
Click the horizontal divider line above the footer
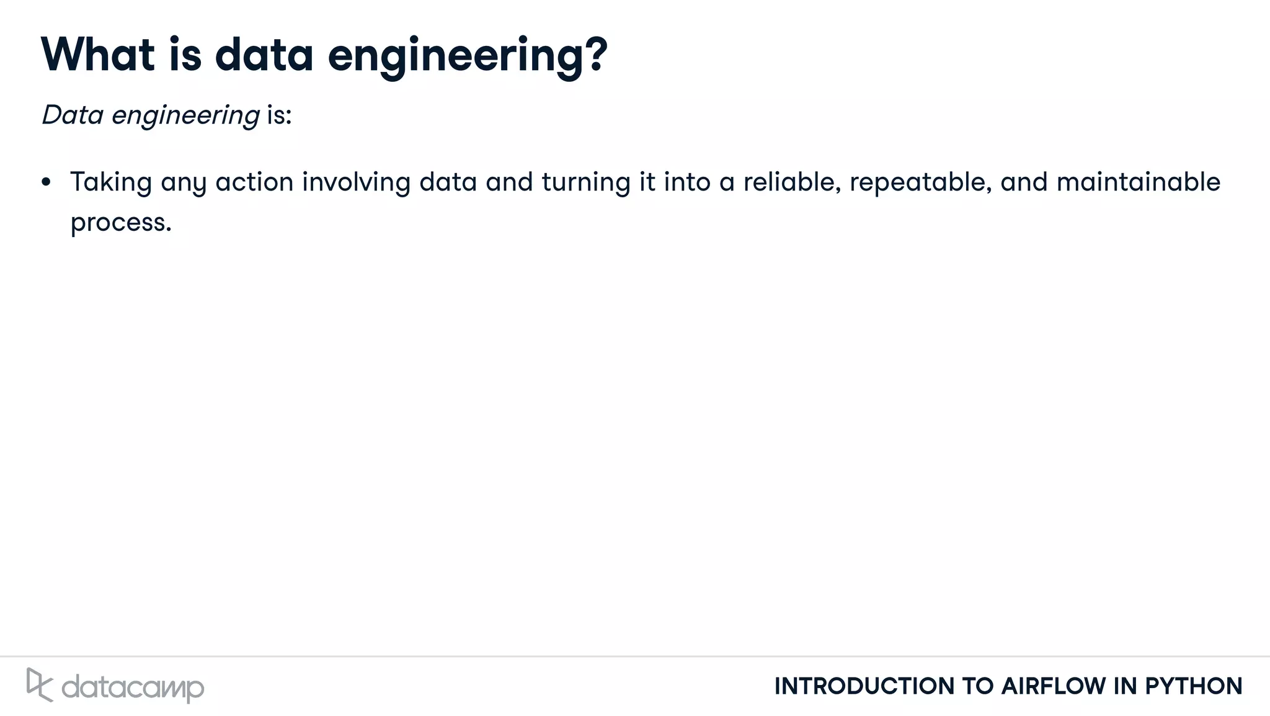point(635,656)
